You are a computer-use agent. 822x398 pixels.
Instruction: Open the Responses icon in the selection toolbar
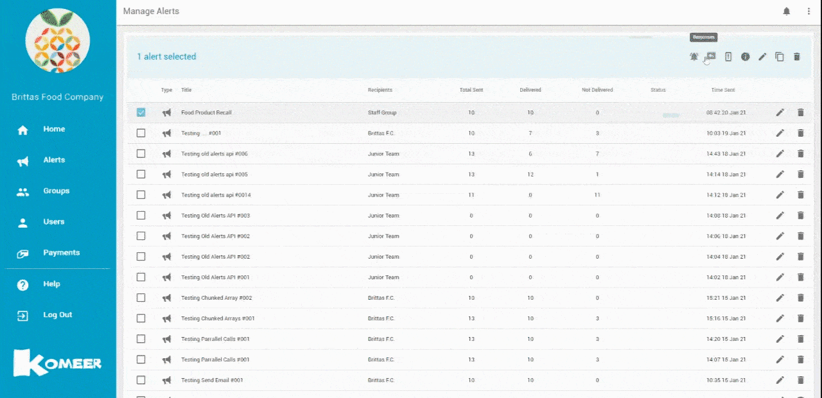point(711,56)
